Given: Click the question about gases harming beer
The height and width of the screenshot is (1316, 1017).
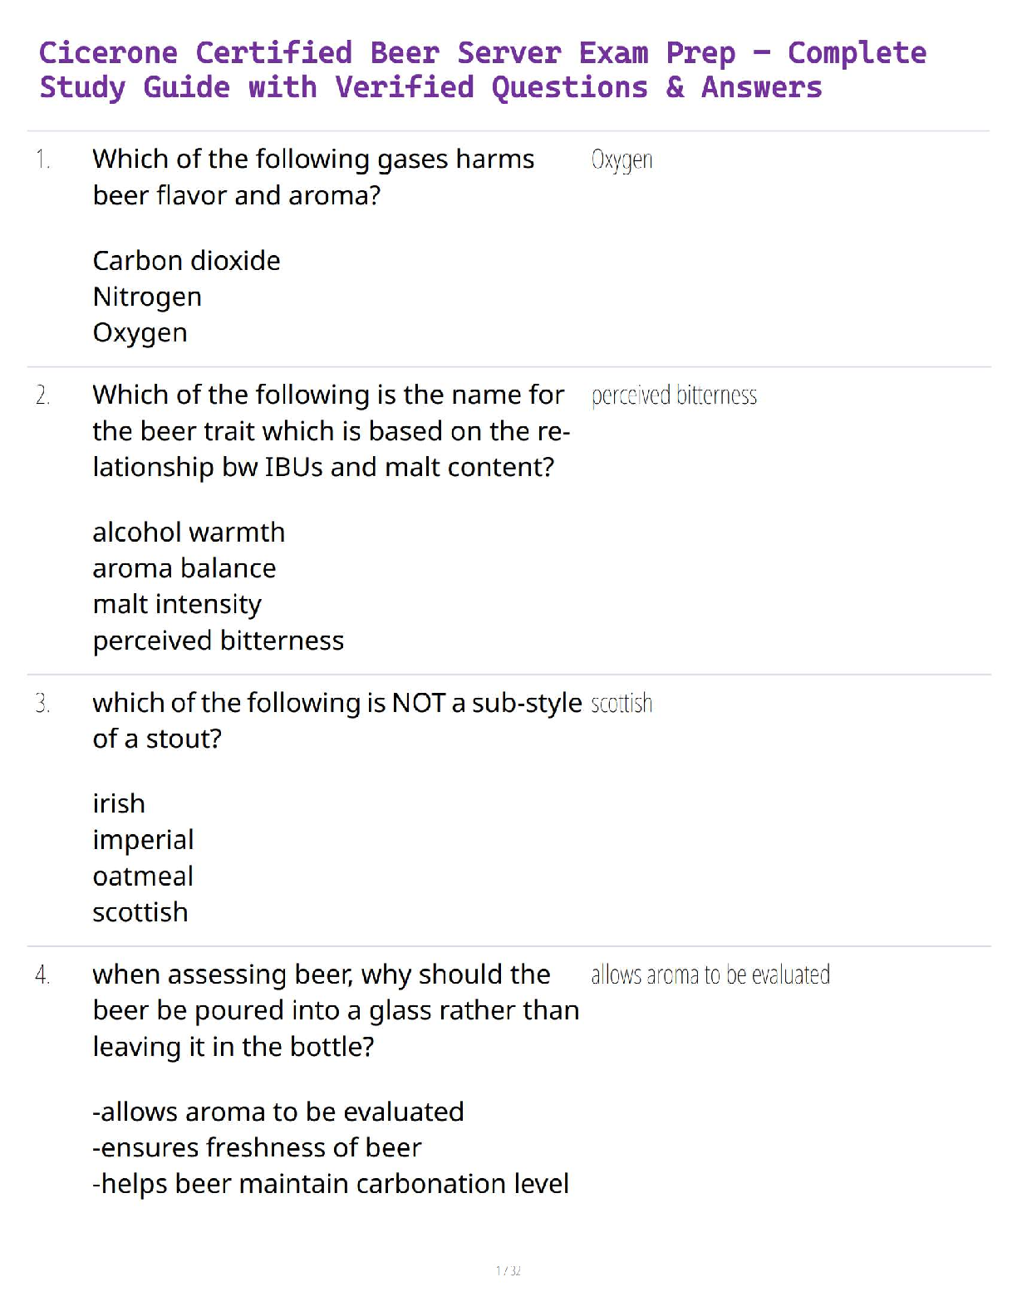Looking at the screenshot, I should coord(313,177).
